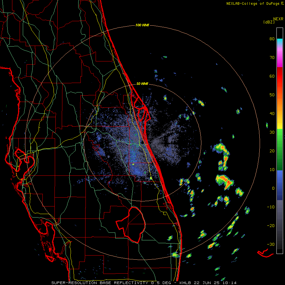Click the Super-Resolution Base Reflectivity caption

[144, 283]
